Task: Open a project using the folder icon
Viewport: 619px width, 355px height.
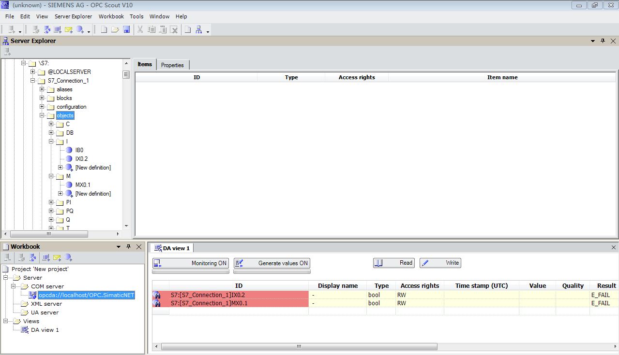Action: click(115, 29)
